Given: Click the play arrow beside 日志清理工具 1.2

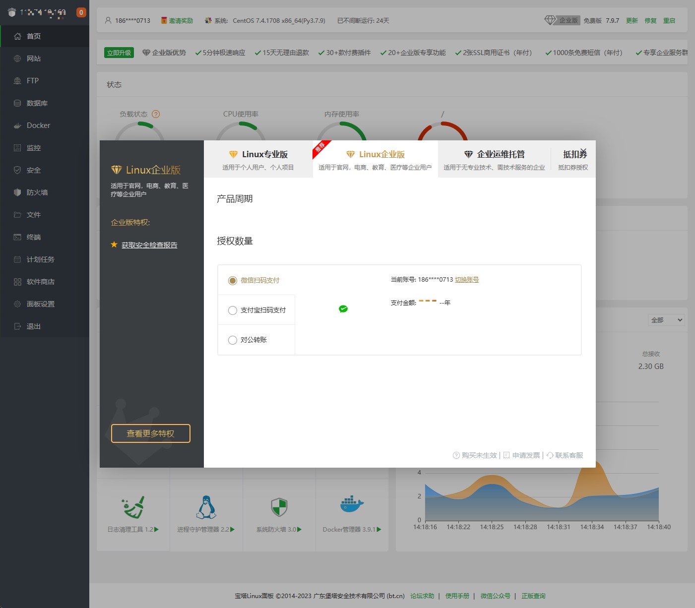Looking at the screenshot, I should 156,530.
